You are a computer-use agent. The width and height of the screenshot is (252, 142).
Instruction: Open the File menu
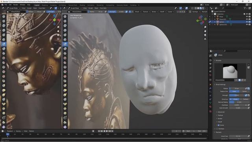click(6, 5)
